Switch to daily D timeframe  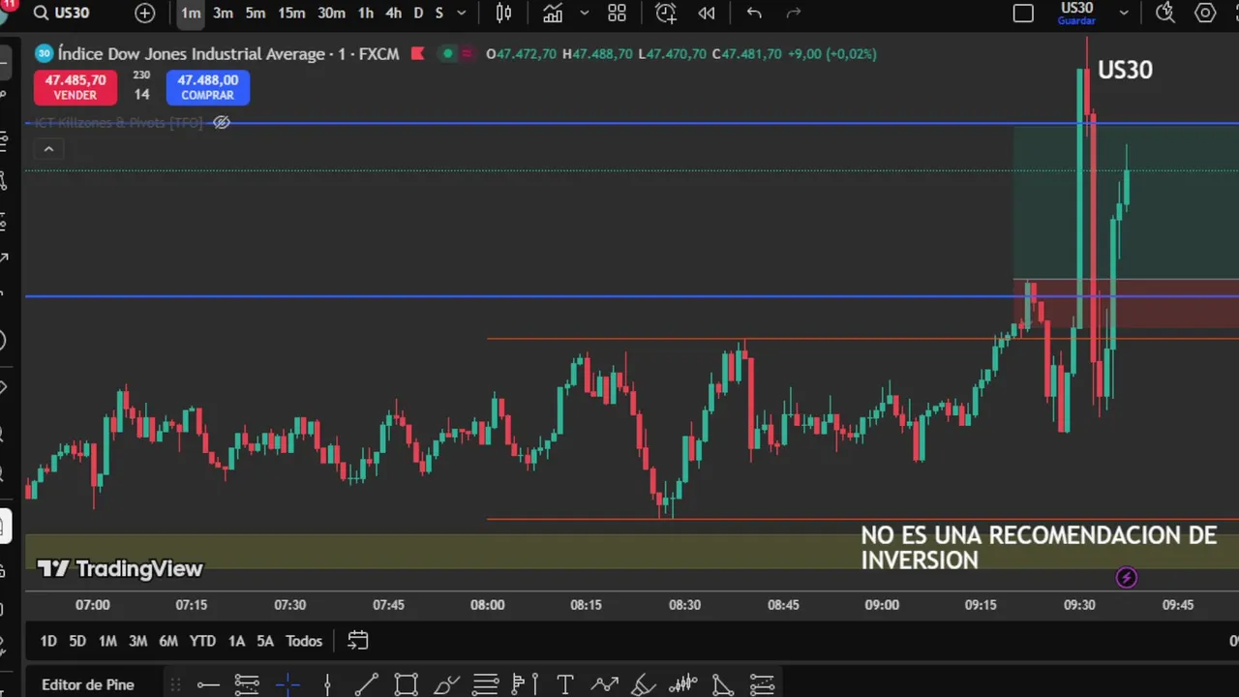(418, 13)
